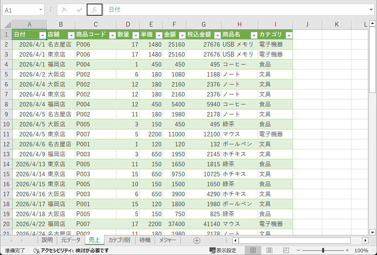
Task: Select the 売上 sheet tab
Action: click(x=94, y=240)
